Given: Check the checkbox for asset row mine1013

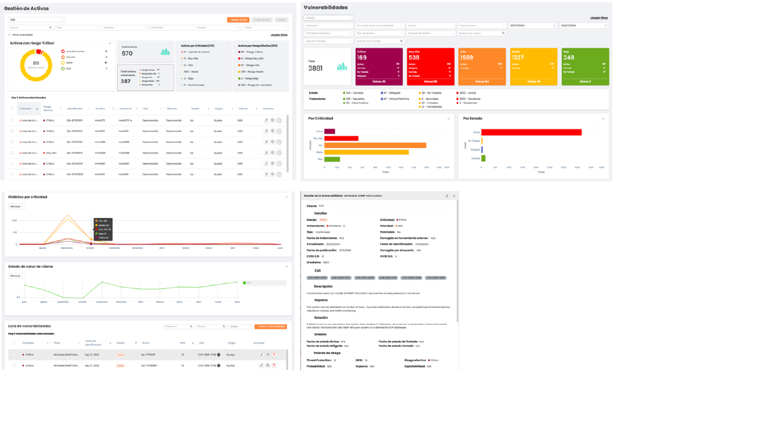Looking at the screenshot, I should [x=12, y=131].
